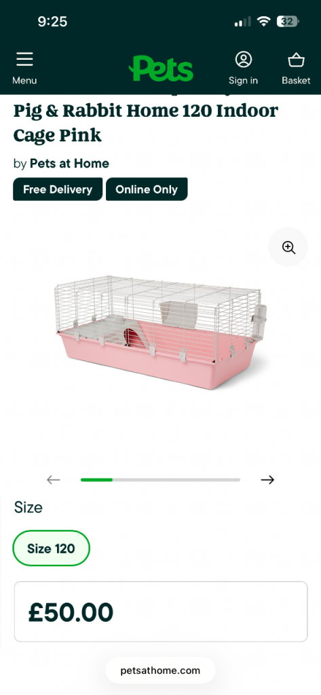Tap the Free Delivery badge
321x695 pixels.
point(58,189)
